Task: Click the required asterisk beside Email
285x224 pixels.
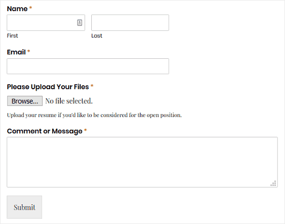Action: [x=28, y=51]
